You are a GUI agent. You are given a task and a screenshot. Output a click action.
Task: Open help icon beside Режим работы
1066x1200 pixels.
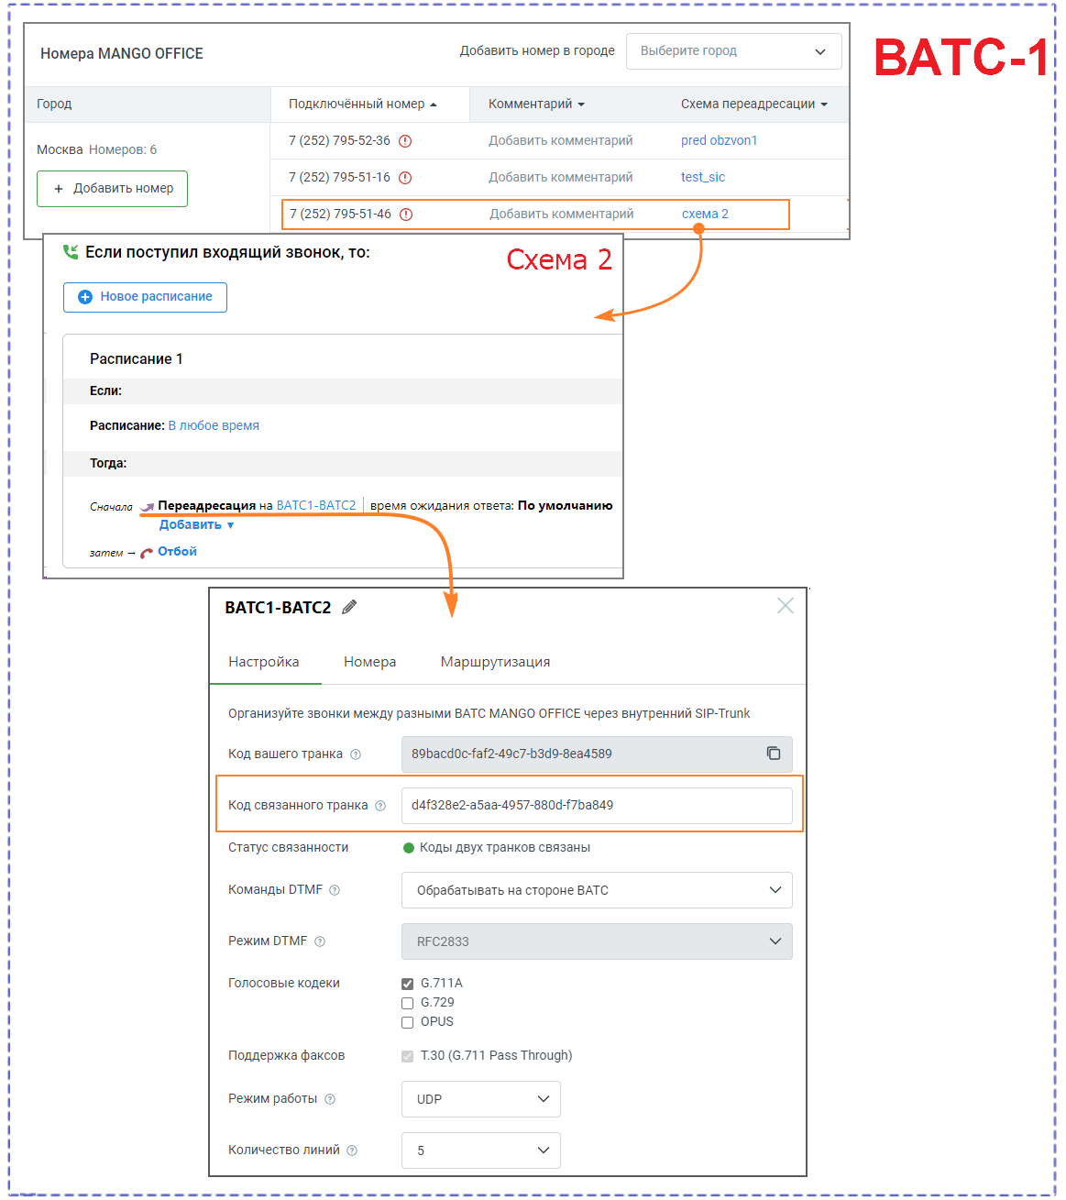(330, 1099)
